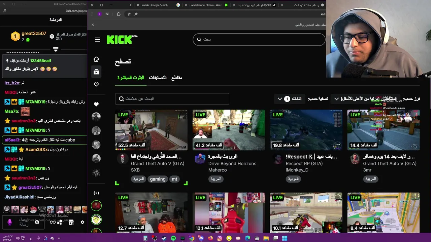Select the Clips tab
The height and width of the screenshot is (242, 431).
click(177, 78)
